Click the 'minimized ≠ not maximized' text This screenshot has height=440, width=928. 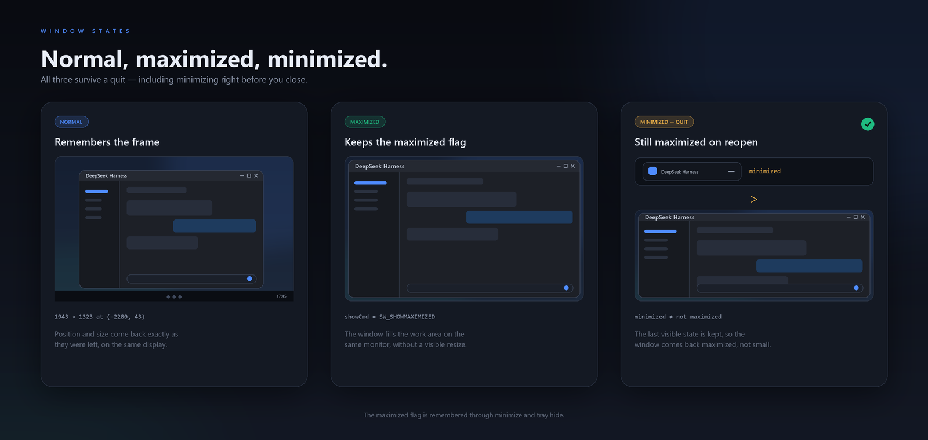(x=678, y=317)
